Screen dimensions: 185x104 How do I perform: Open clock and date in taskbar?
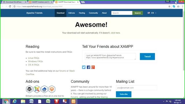(177, 101)
